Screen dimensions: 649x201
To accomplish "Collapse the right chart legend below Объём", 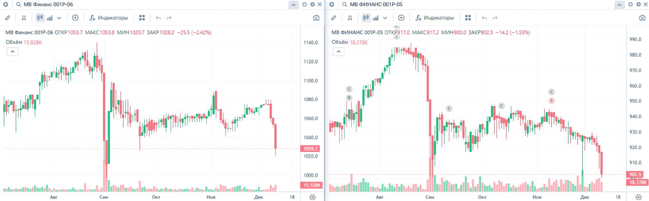I will (x=338, y=52).
